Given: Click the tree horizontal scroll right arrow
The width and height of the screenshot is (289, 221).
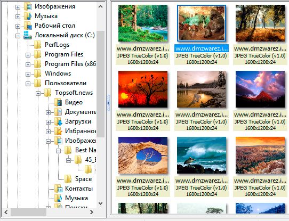Looking at the screenshot, I should click(x=92, y=212).
